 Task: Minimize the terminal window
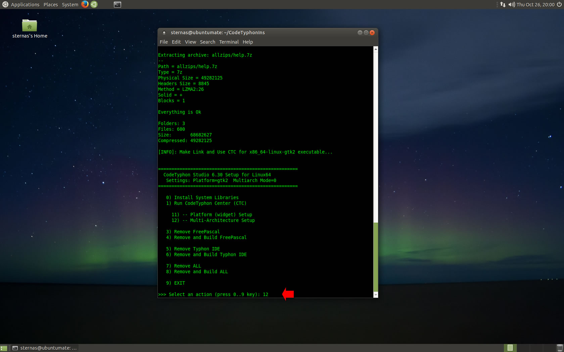pos(360,33)
